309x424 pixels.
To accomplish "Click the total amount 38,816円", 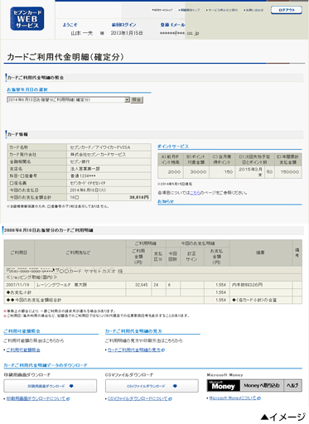I will pyautogui.click(x=139, y=197).
